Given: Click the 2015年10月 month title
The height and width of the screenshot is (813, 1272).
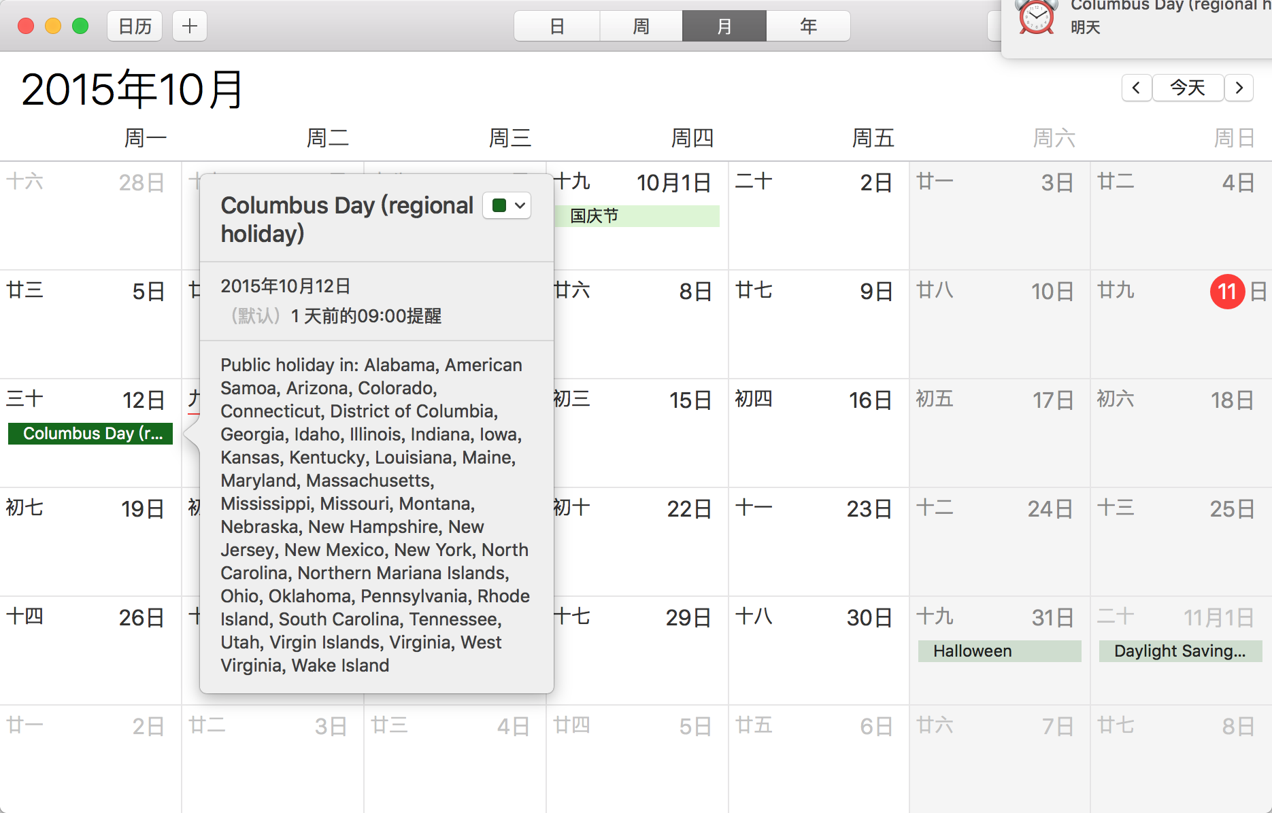Looking at the screenshot, I should (x=133, y=89).
